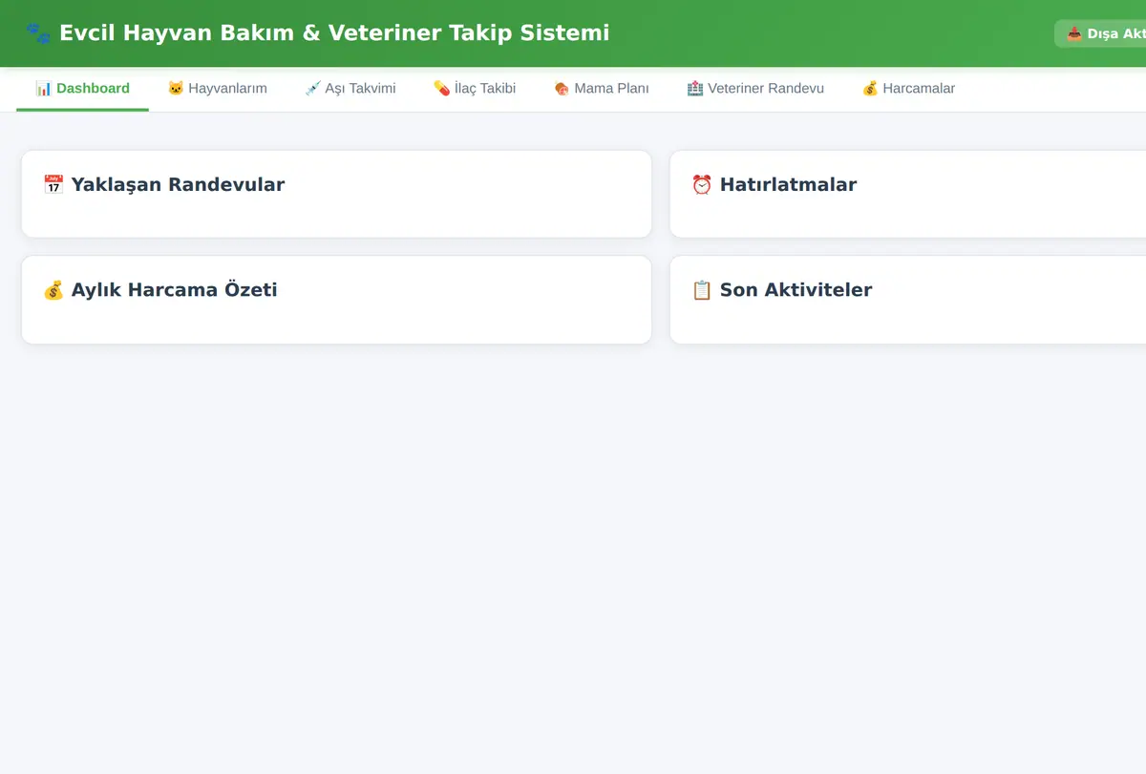The width and height of the screenshot is (1146, 774).
Task: Click the Evcil Hayvan Bakım app title
Action: 334,33
